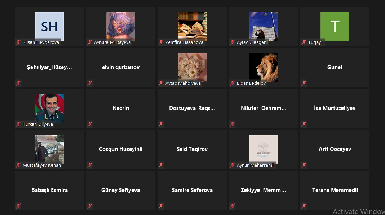Click the SH initials avatar
This screenshot has height=215, width=385.
49,26
